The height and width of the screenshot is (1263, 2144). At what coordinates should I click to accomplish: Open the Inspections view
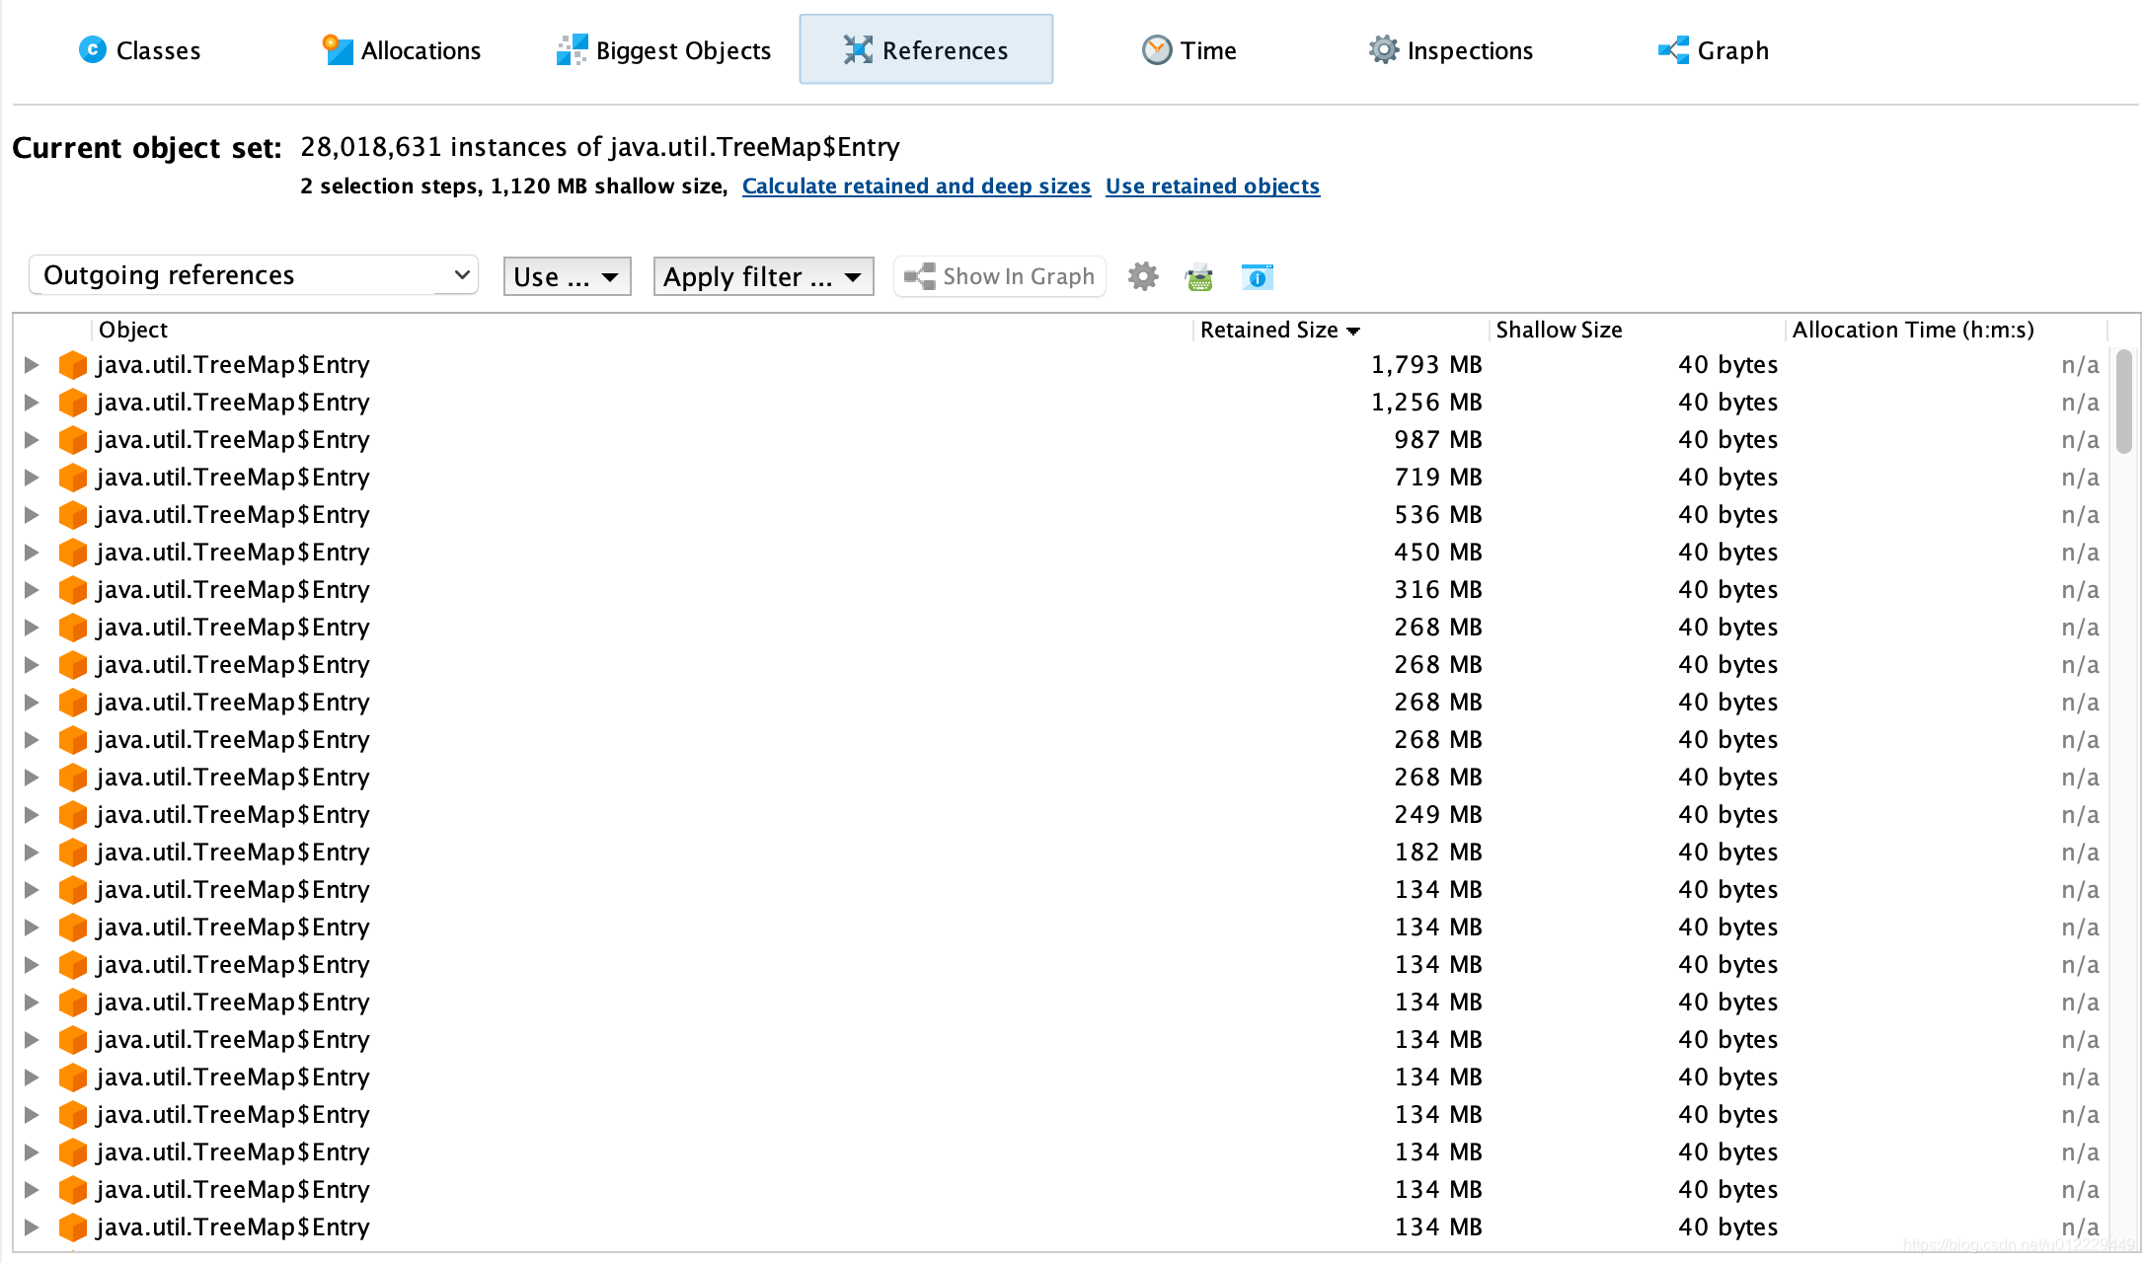coord(1450,50)
